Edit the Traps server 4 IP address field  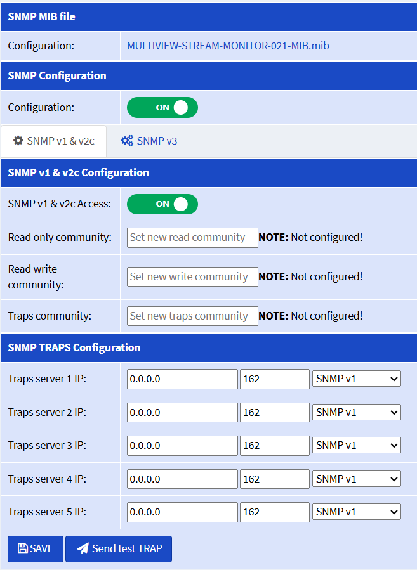tap(182, 479)
